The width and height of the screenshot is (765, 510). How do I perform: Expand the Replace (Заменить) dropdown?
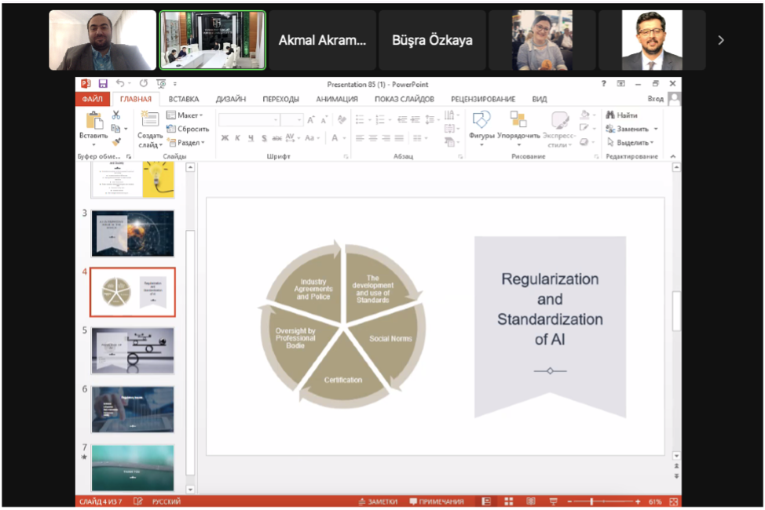point(656,129)
